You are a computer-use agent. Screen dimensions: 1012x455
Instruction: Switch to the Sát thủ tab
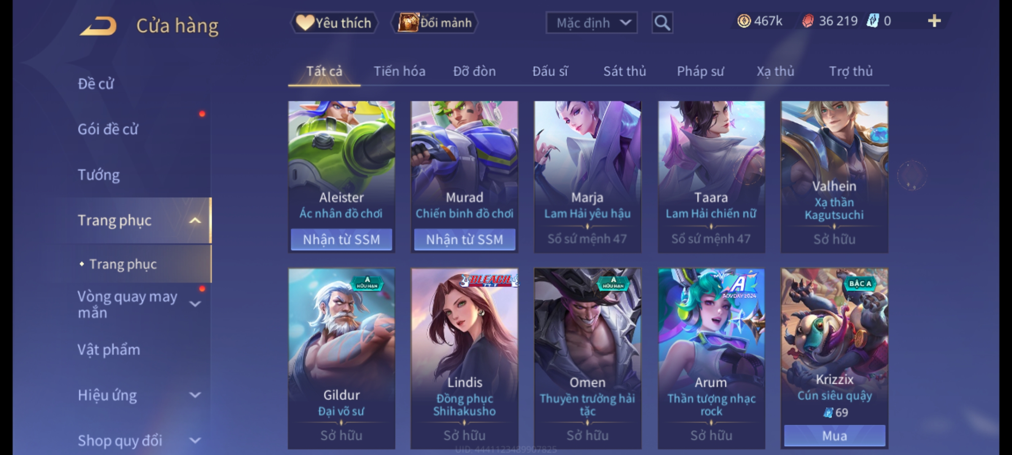pyautogui.click(x=624, y=71)
